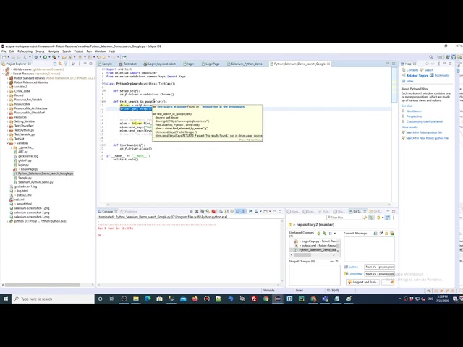Image resolution: width=463 pixels, height=347 pixels.
Task: Expand the Cyrille_code folder
Action: (7, 91)
